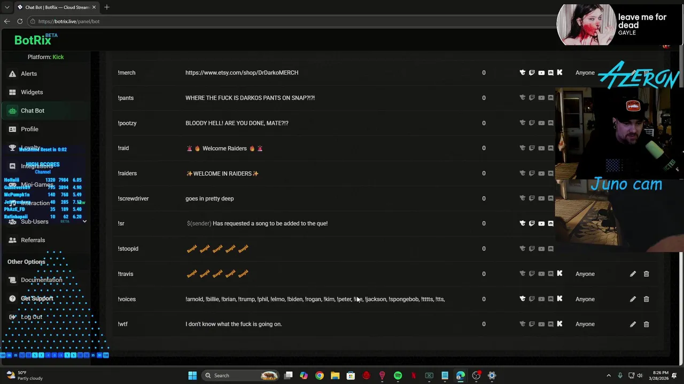Open File Explorer from the taskbar

(335, 375)
